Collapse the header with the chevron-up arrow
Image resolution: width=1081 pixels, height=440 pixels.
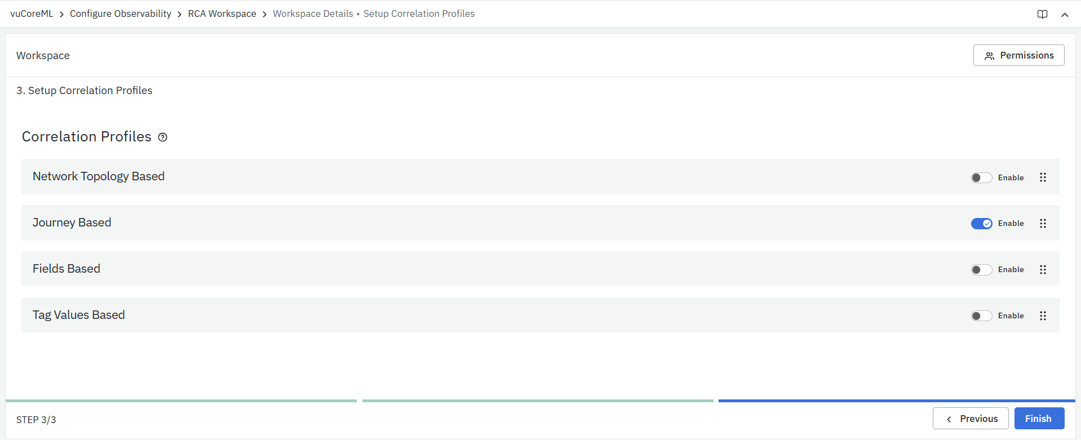coord(1065,15)
